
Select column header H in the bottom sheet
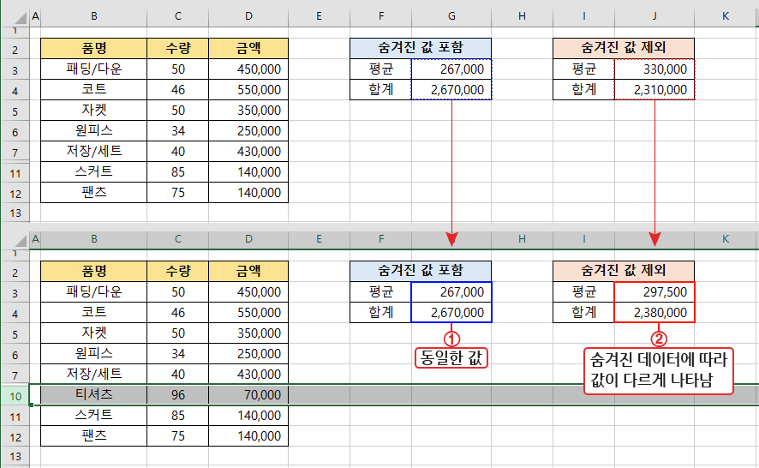(522, 239)
